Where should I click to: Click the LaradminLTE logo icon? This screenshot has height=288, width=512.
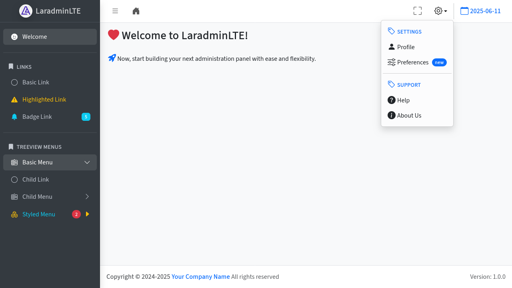26,11
